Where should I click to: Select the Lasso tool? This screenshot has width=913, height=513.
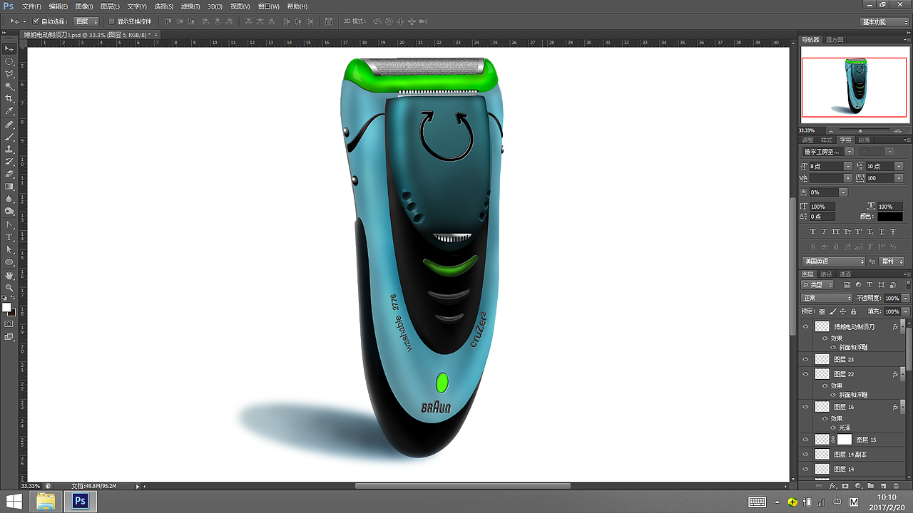[x=9, y=73]
